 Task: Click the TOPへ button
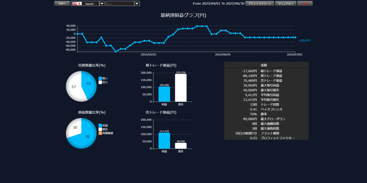[x=62, y=4]
